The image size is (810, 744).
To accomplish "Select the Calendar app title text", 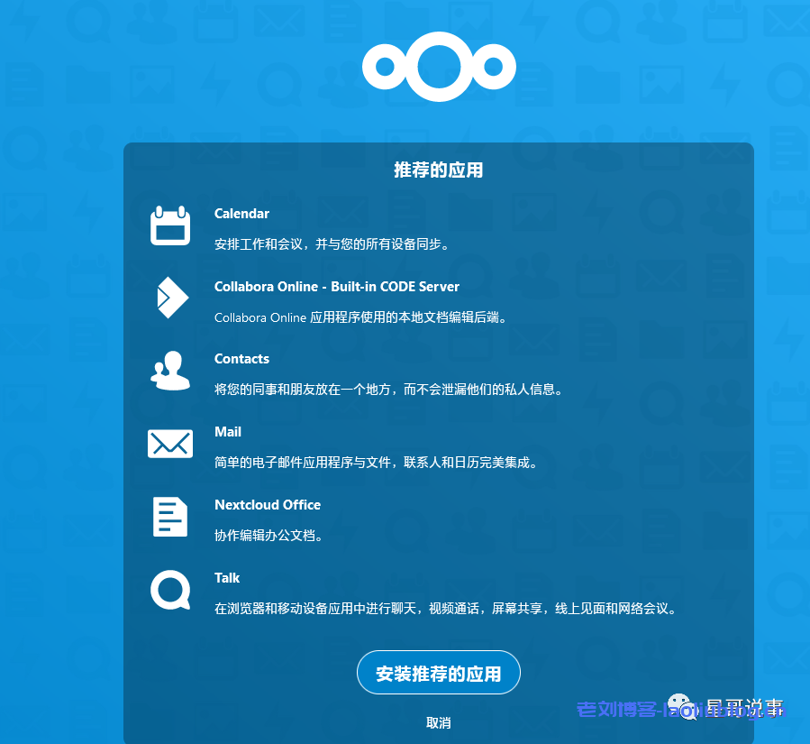I will click(241, 214).
